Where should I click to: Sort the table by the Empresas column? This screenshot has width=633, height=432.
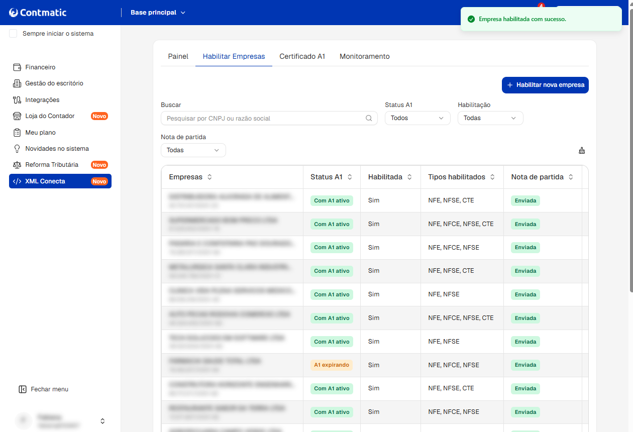coord(209,177)
